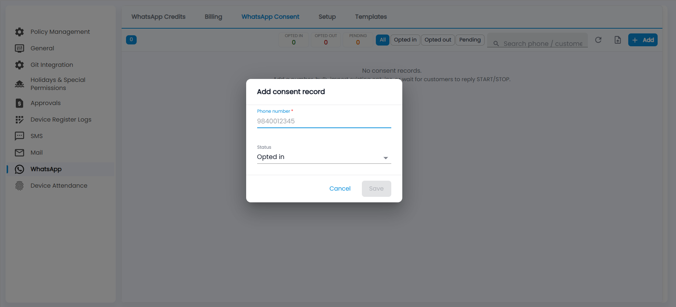Viewport: 676px width, 307px height.
Task: Expand the Status dropdown arrow
Action: (386, 158)
